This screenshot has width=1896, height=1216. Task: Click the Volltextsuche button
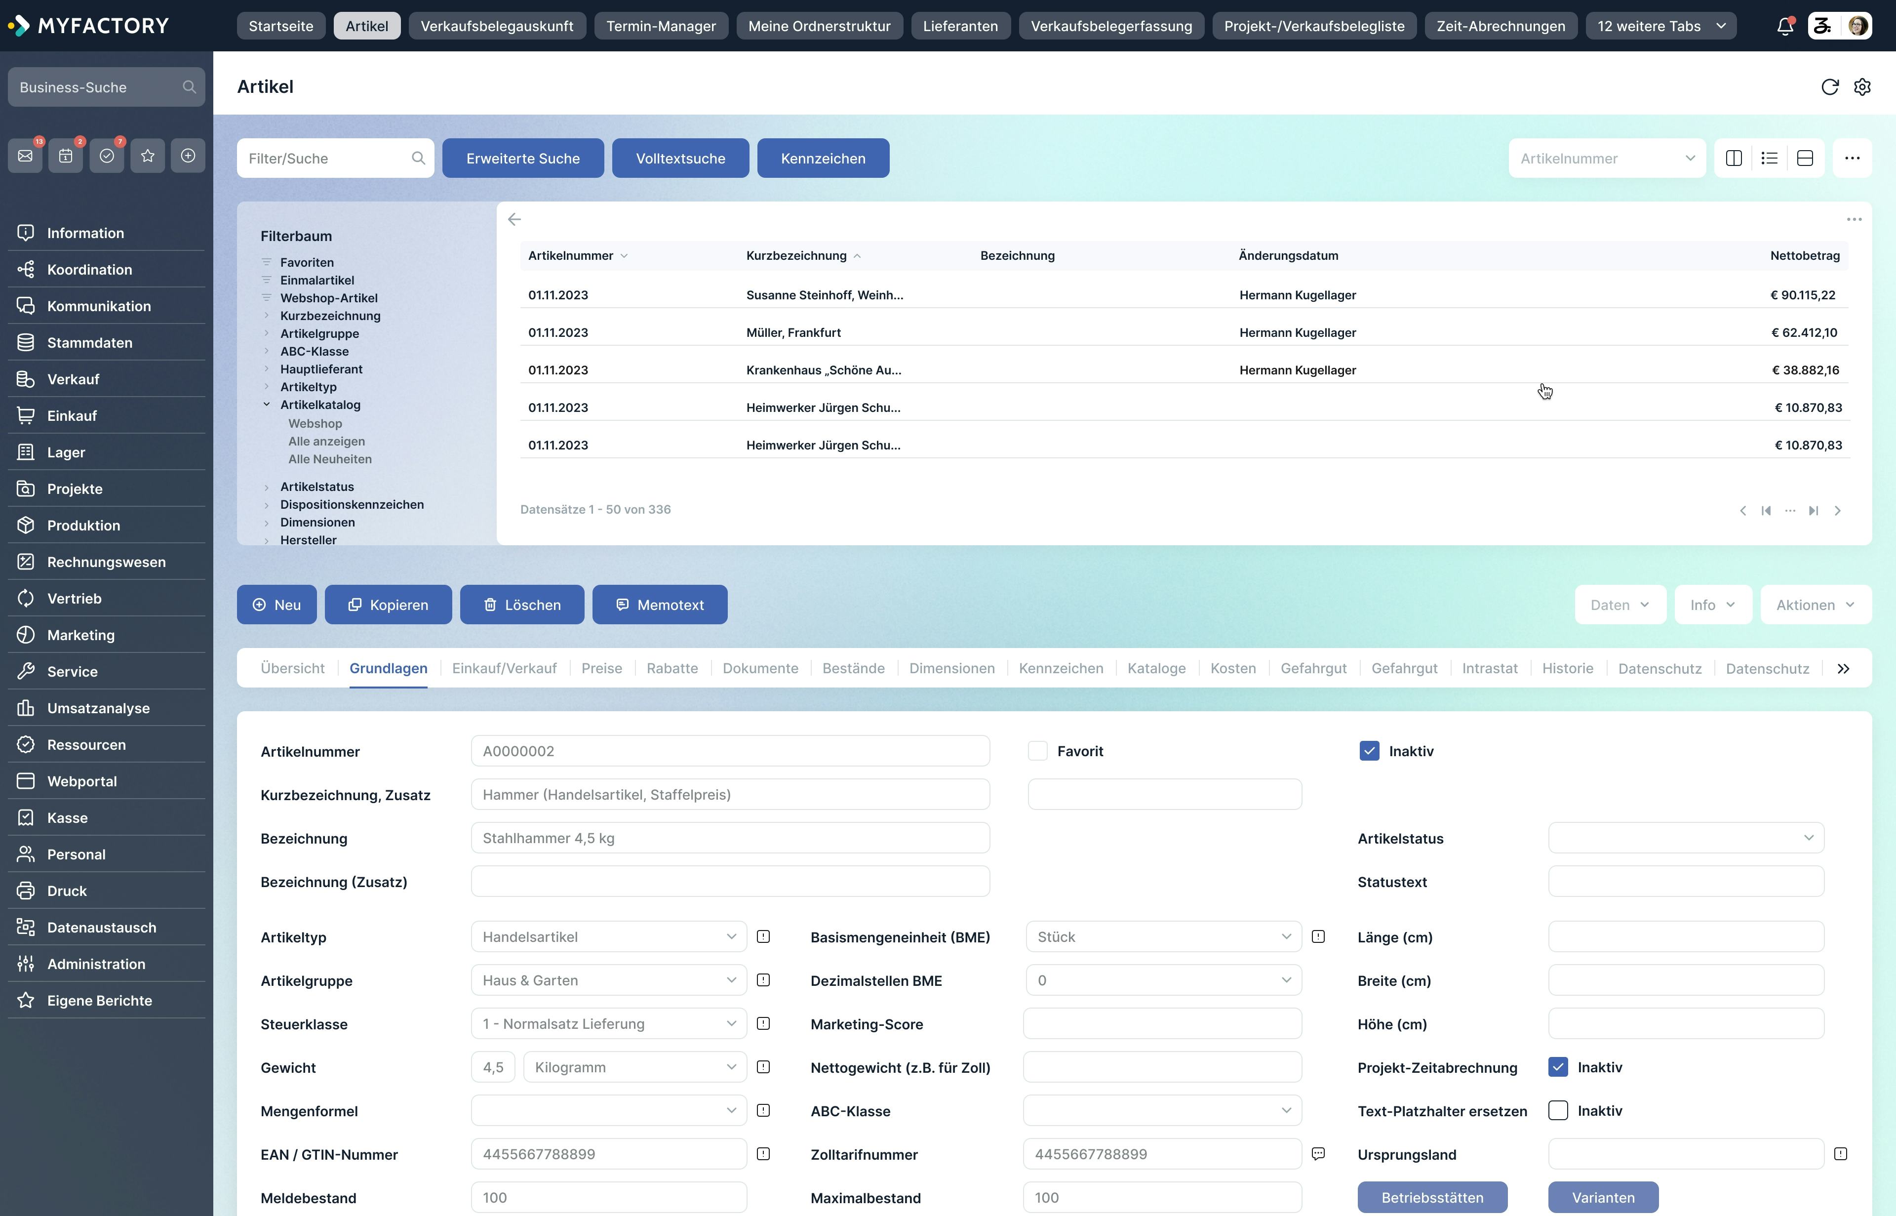pyautogui.click(x=679, y=158)
